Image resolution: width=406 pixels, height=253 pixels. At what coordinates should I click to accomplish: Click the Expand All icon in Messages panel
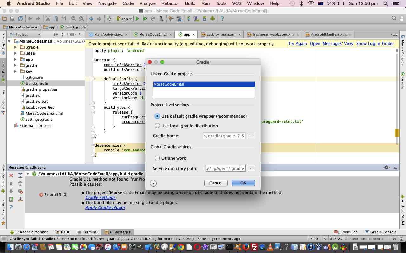point(20,175)
